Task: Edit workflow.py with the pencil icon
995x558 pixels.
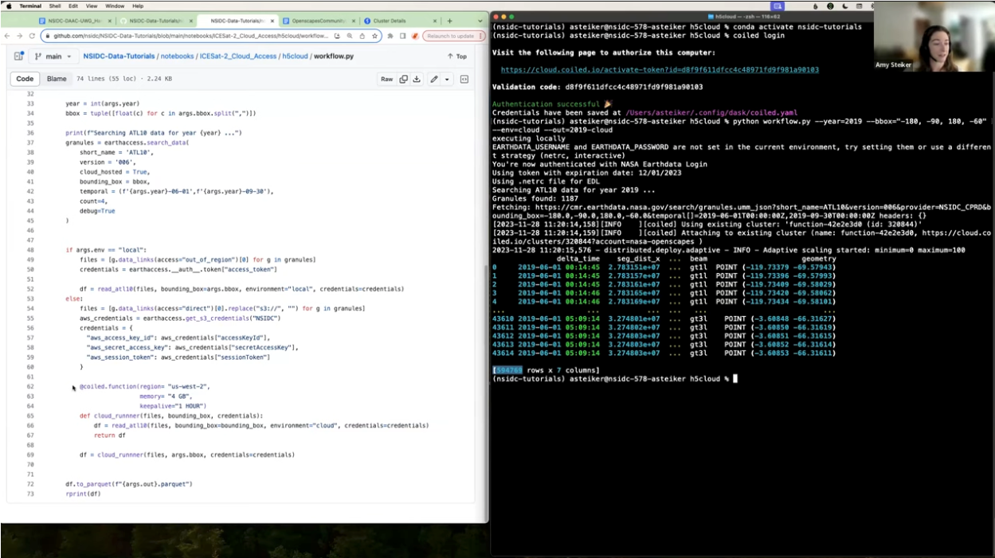Action: point(435,79)
